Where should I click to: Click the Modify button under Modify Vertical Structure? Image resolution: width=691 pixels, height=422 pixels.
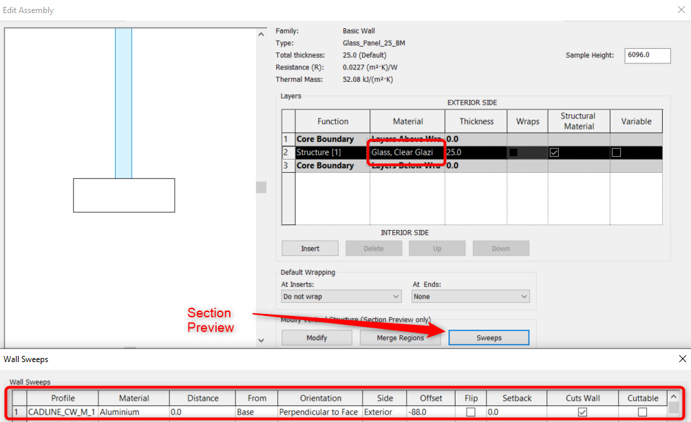[317, 337]
